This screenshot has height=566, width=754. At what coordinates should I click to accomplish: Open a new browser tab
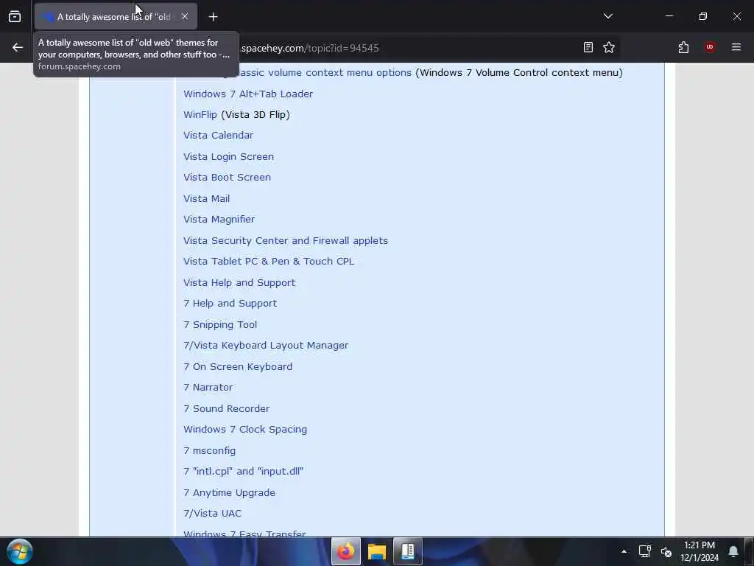click(x=213, y=17)
